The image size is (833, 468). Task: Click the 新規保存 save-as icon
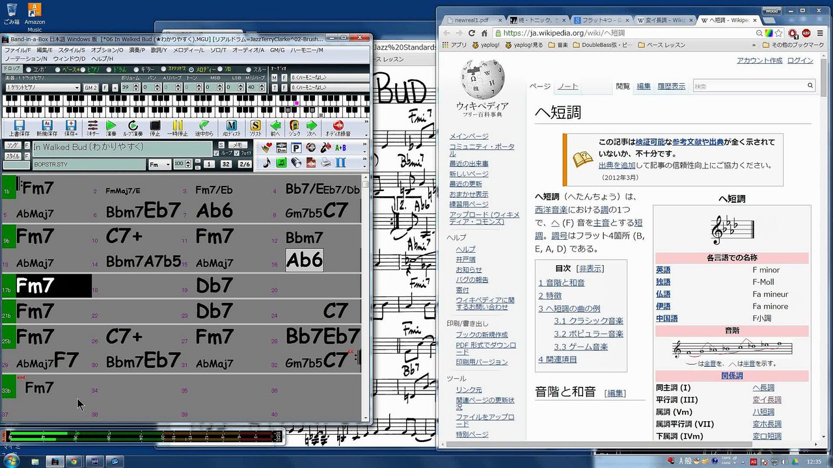pyautogui.click(x=47, y=128)
